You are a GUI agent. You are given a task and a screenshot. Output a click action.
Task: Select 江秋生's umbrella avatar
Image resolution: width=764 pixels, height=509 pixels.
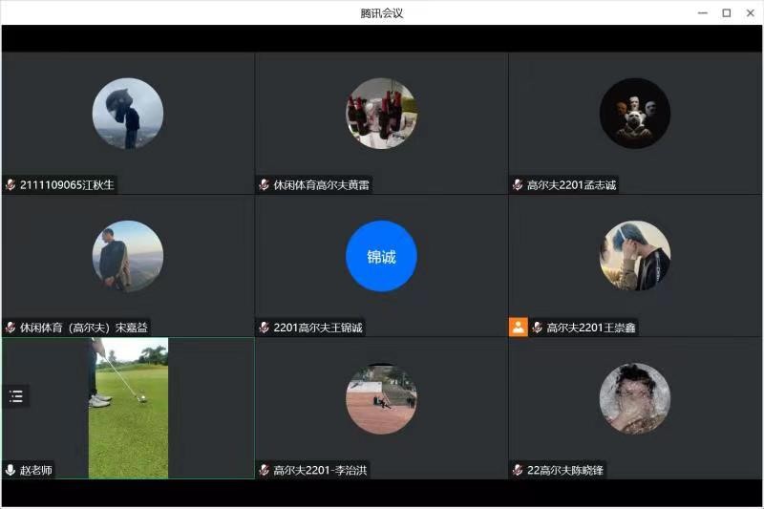(x=128, y=114)
